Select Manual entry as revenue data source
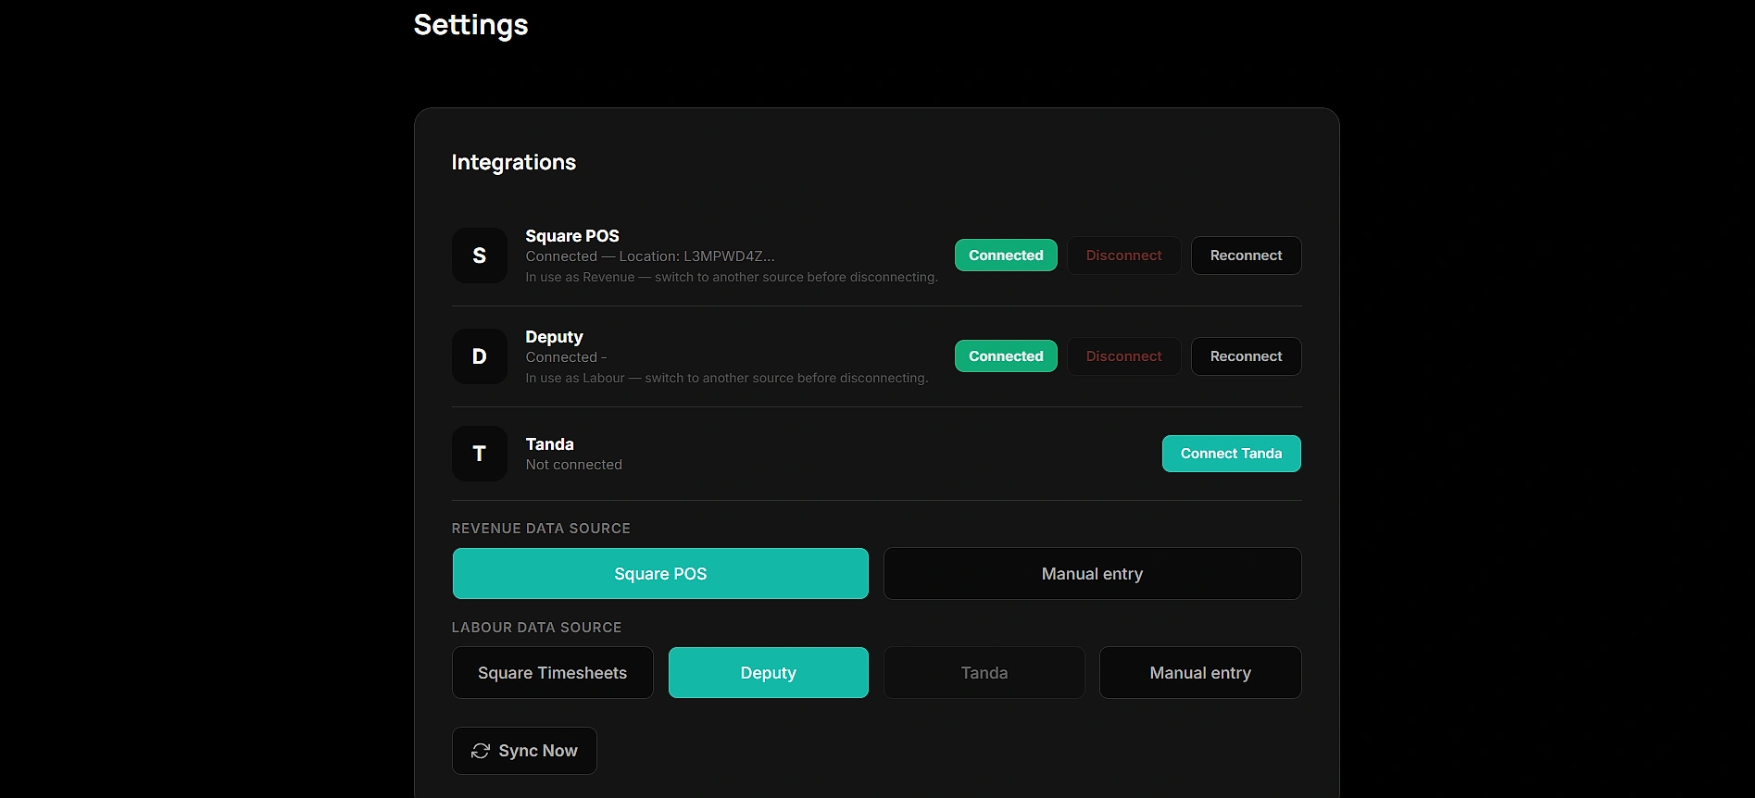Viewport: 1755px width, 798px height. click(1092, 574)
